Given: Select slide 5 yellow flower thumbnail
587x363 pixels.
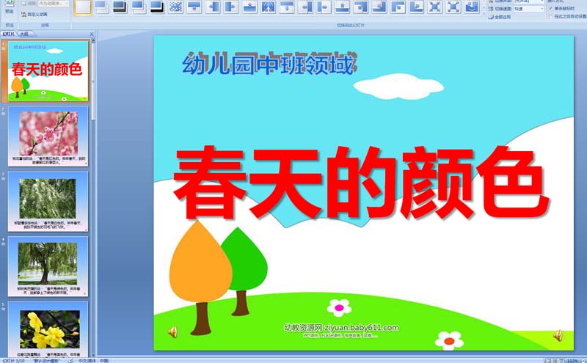Looking at the screenshot, I should tap(48, 329).
